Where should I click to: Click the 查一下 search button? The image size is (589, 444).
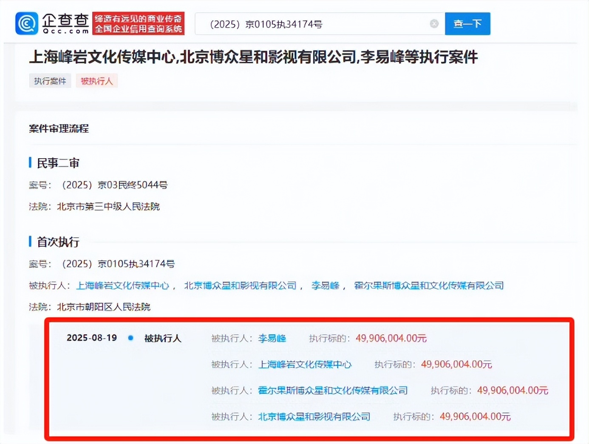click(467, 24)
